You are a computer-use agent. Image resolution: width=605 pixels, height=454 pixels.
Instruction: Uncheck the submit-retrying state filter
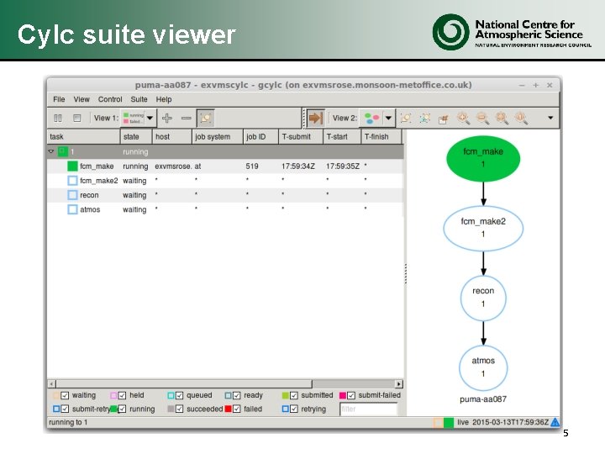(x=65, y=409)
